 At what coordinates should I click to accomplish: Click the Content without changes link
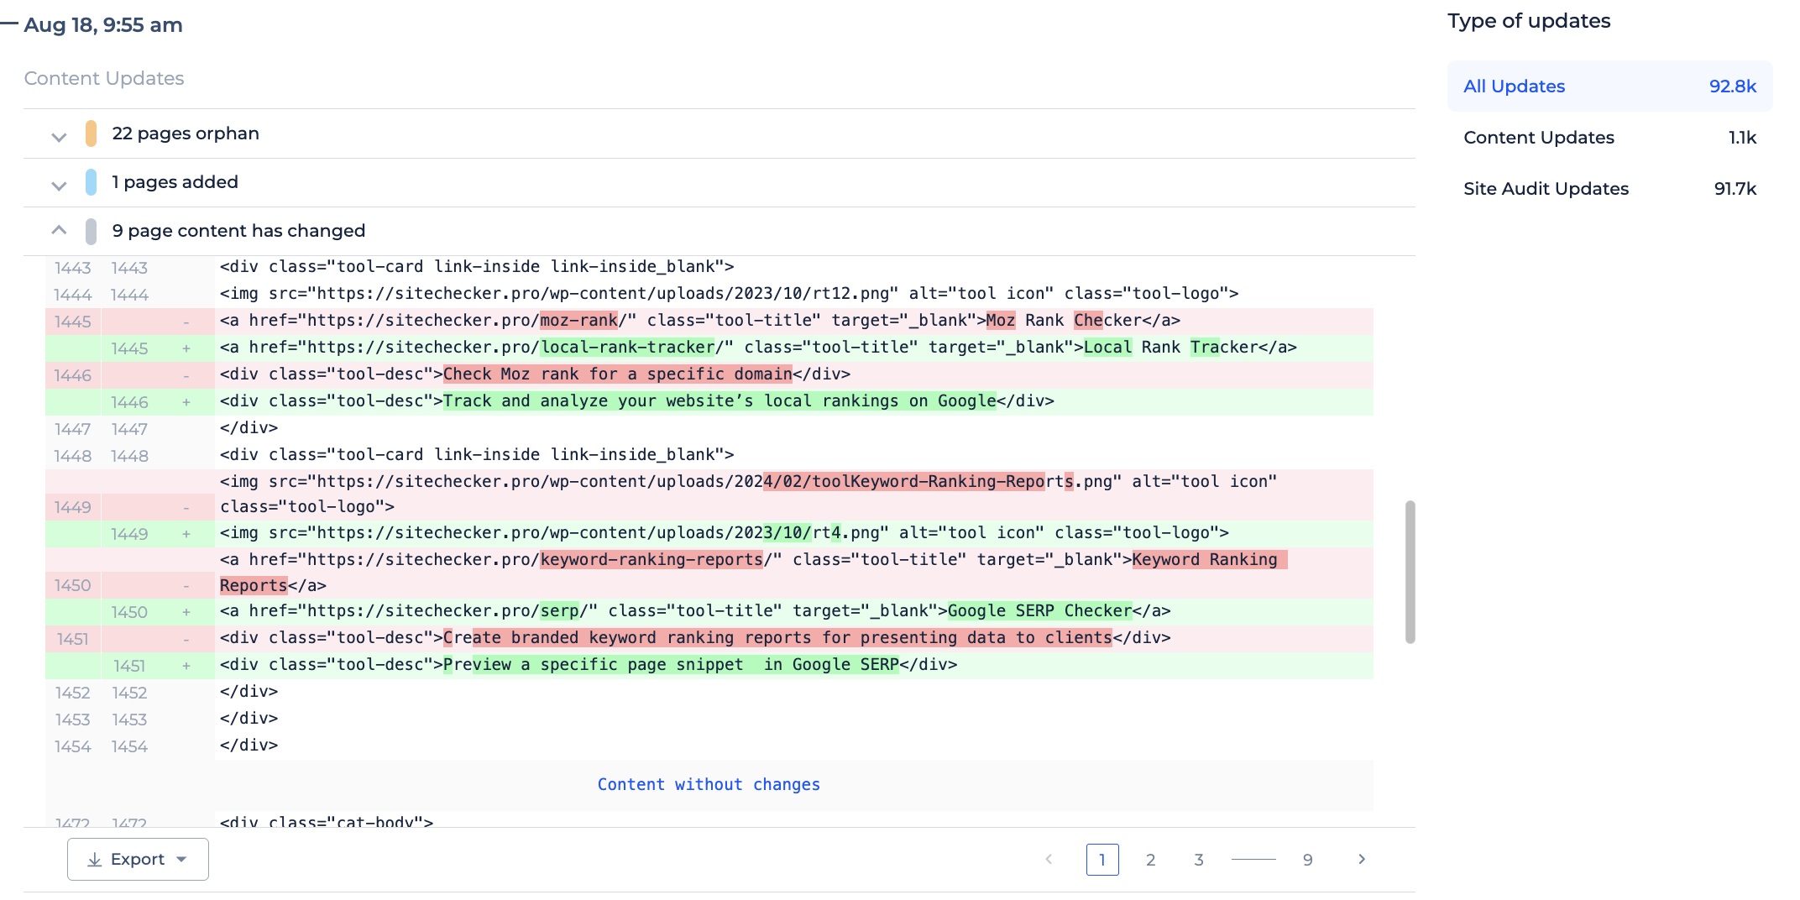tap(709, 784)
